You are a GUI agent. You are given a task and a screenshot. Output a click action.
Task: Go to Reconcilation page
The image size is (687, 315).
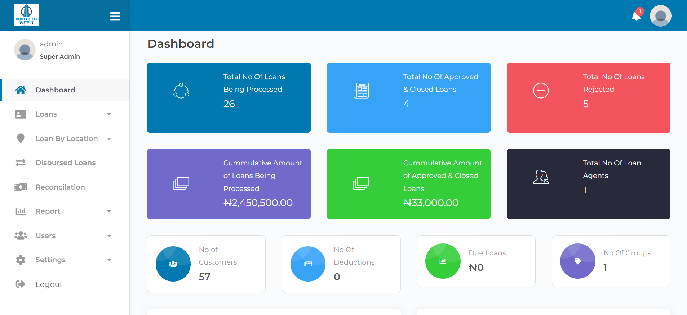coord(60,187)
